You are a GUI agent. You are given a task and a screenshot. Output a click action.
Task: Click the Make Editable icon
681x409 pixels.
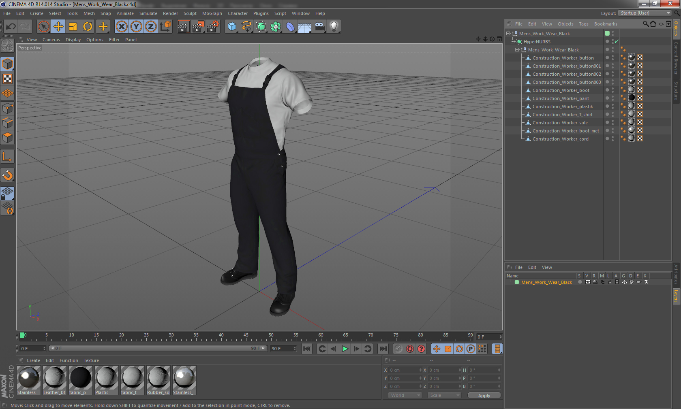click(x=7, y=45)
